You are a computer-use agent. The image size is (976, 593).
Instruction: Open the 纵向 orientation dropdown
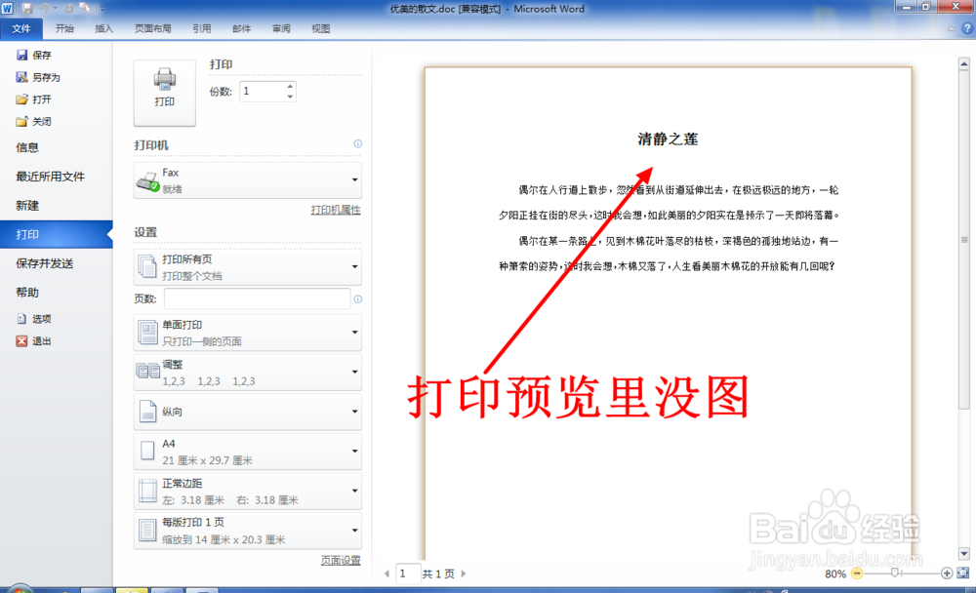[x=247, y=412]
